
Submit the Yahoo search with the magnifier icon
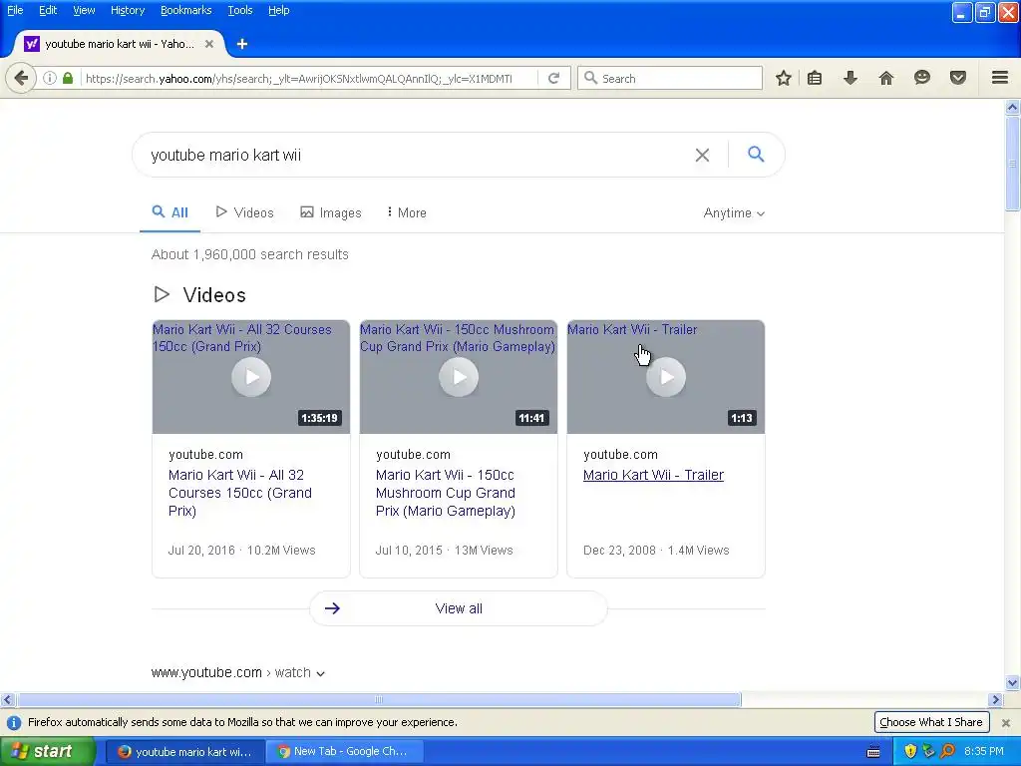point(756,155)
